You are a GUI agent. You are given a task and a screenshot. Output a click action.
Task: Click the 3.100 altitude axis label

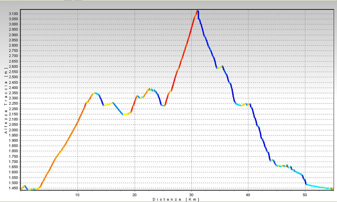pyautogui.click(x=13, y=14)
